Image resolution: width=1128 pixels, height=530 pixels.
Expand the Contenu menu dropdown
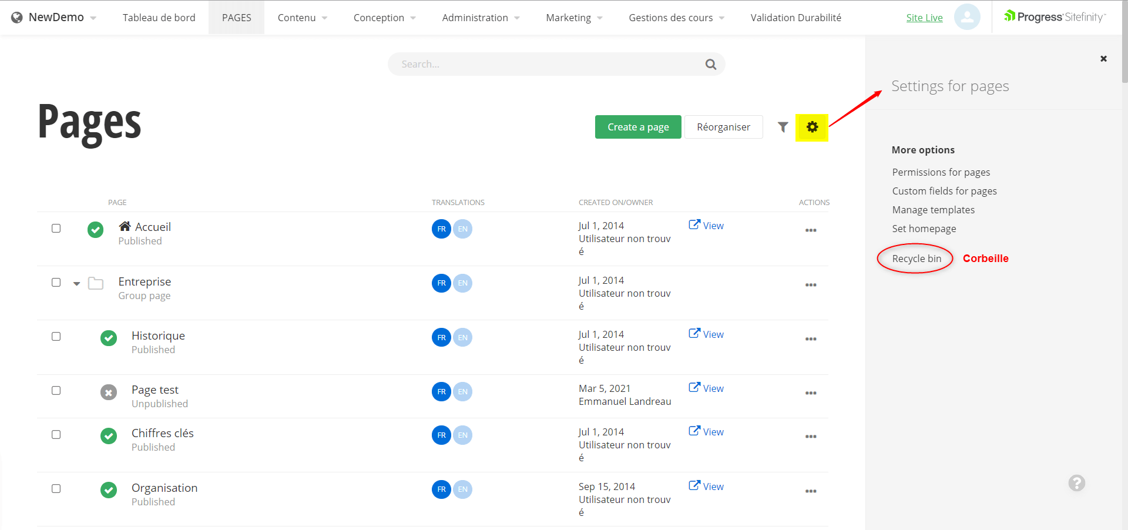coord(302,18)
